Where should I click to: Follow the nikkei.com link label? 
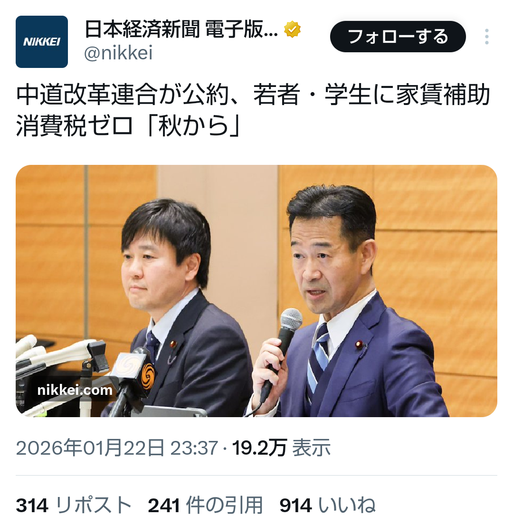(75, 390)
